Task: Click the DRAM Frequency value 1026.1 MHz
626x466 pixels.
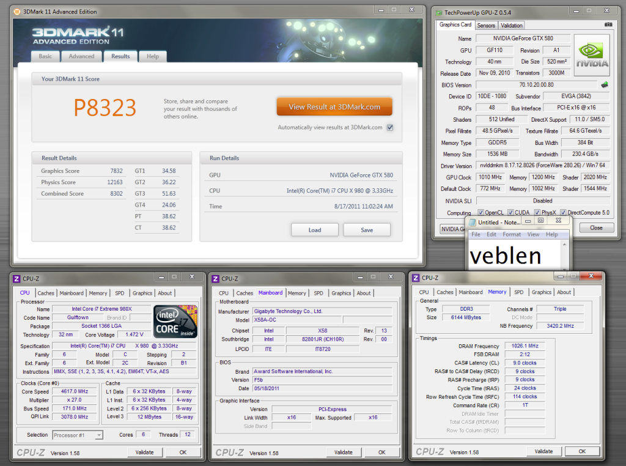Action: coord(525,346)
